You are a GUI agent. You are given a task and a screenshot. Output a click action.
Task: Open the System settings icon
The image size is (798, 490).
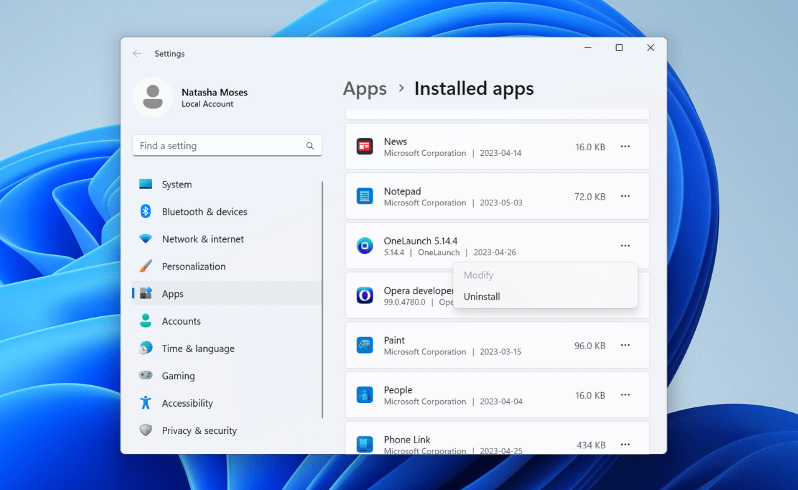coord(146,184)
